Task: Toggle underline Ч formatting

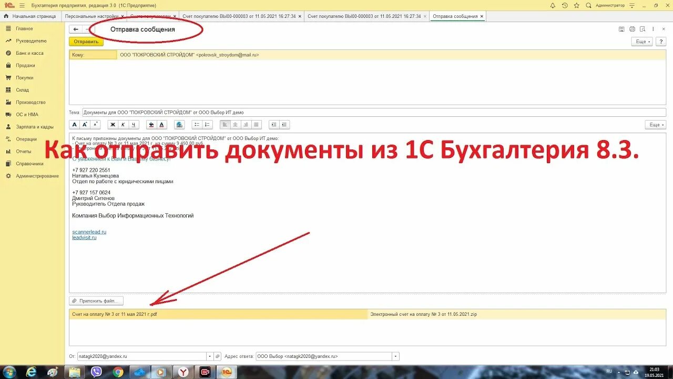Action: coord(134,125)
